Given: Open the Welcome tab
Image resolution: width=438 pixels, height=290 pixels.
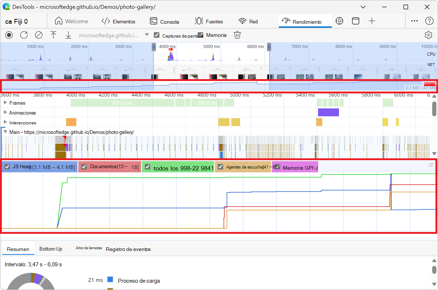Looking at the screenshot, I should (x=72, y=21).
